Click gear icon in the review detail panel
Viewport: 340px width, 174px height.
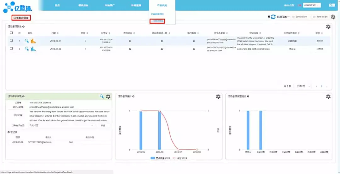click(108, 96)
